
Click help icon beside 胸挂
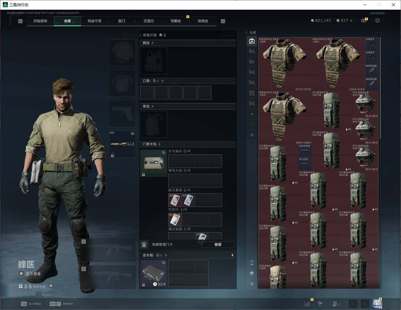pyautogui.click(x=153, y=43)
